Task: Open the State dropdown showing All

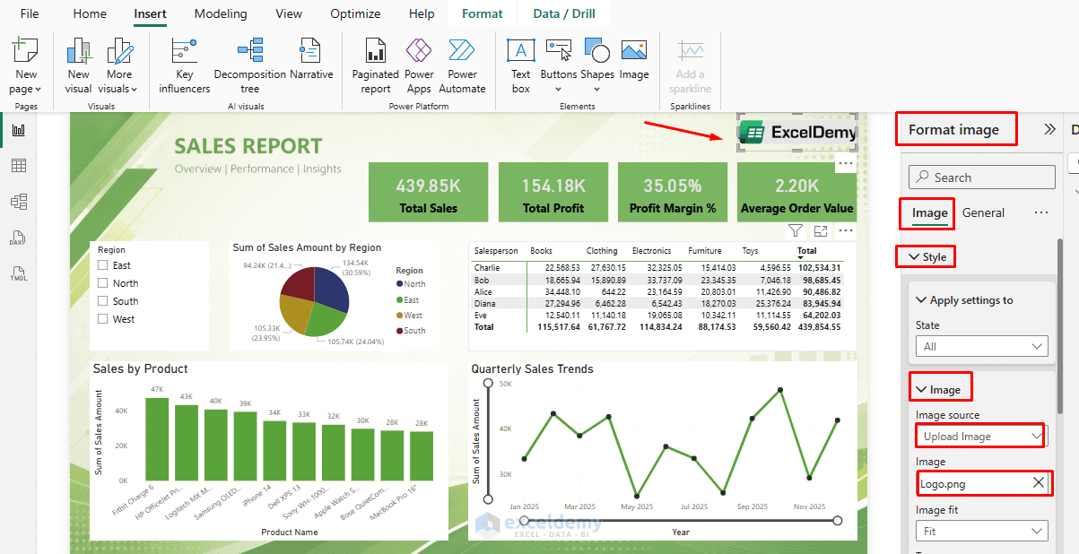Action: tap(981, 346)
